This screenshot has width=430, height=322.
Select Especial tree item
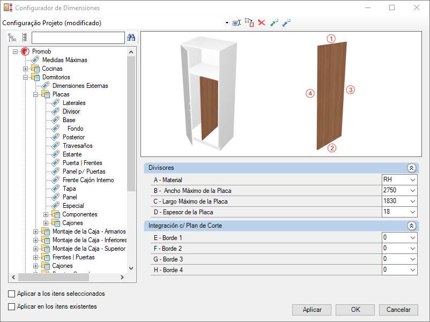pyautogui.click(x=73, y=206)
